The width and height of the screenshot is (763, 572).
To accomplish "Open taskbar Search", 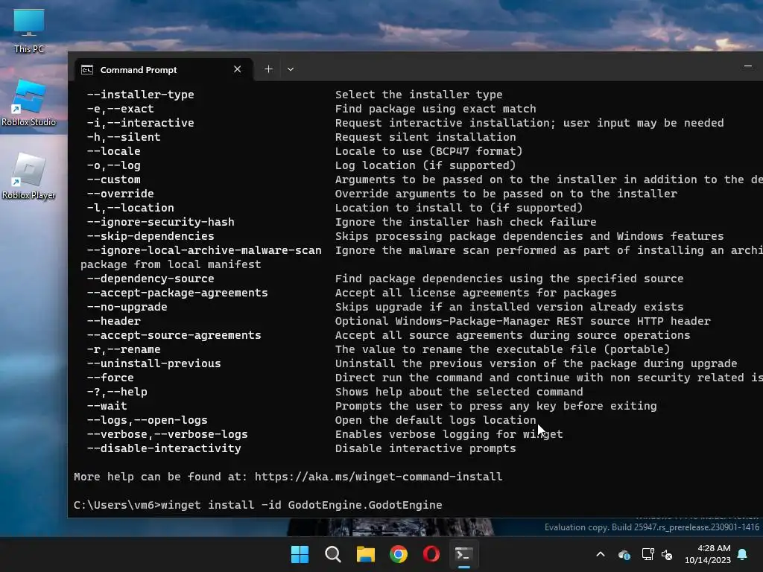I will point(333,554).
